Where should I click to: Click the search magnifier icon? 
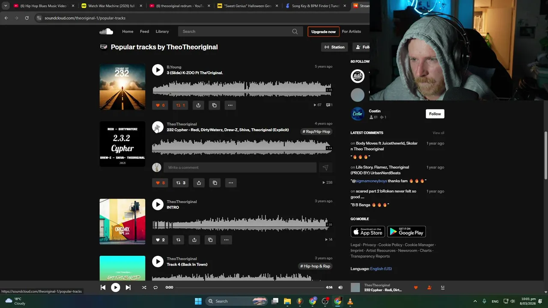point(295,31)
